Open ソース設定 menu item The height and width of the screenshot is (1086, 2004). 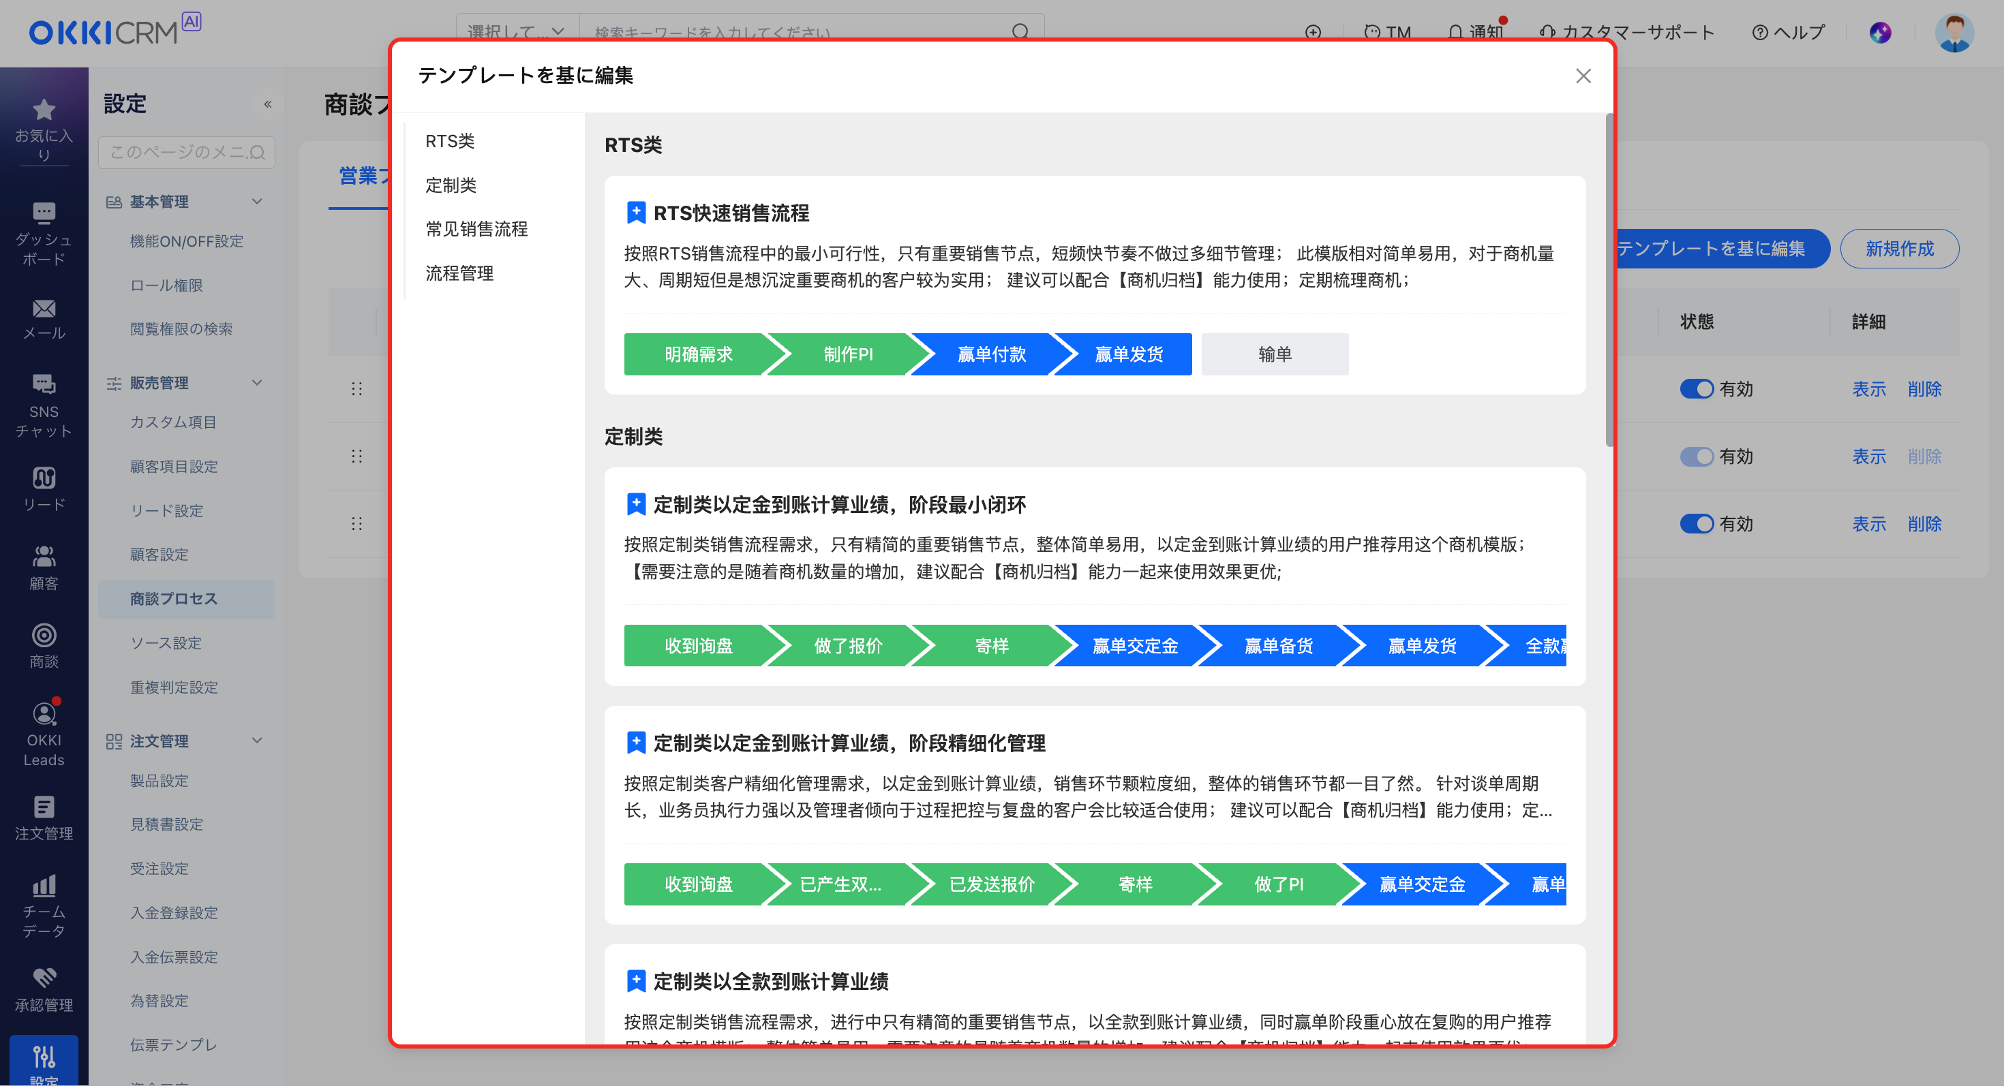tap(166, 643)
